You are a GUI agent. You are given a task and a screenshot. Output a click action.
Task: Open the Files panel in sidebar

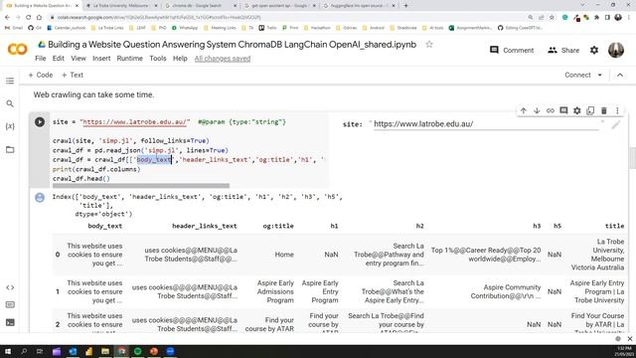point(10,149)
